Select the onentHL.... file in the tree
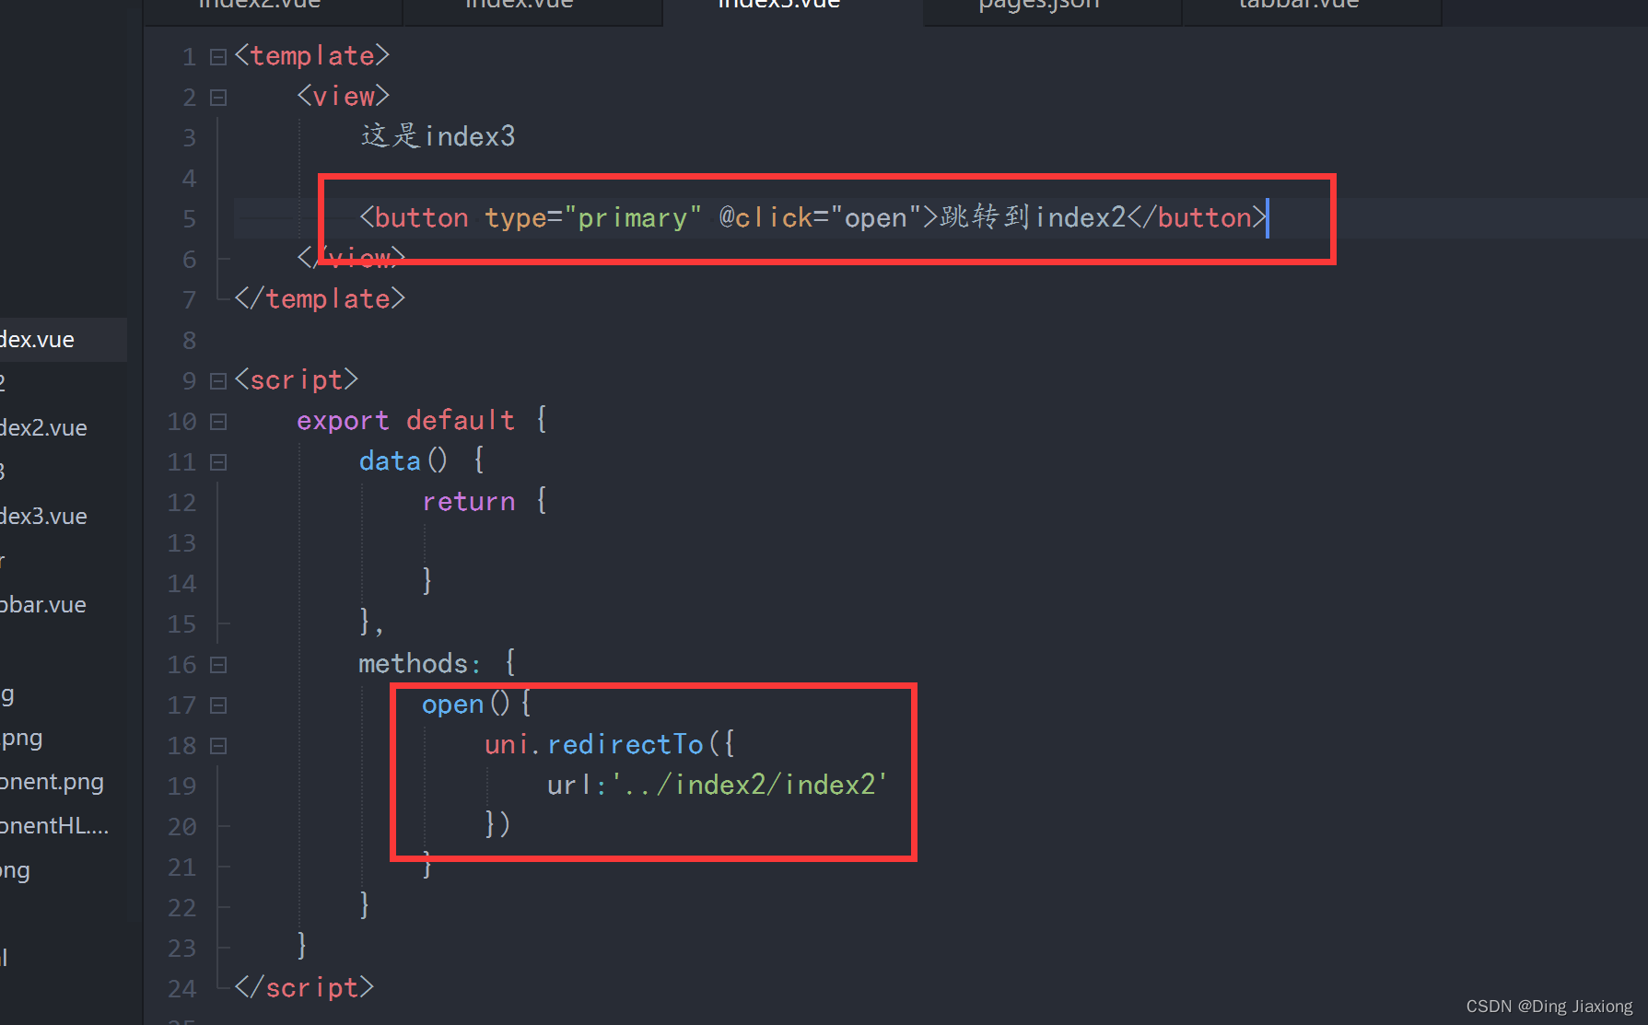 pyautogui.click(x=54, y=826)
